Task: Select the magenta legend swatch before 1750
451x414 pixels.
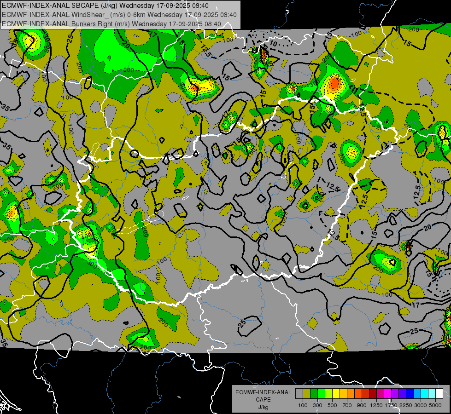Action: click(x=388, y=393)
